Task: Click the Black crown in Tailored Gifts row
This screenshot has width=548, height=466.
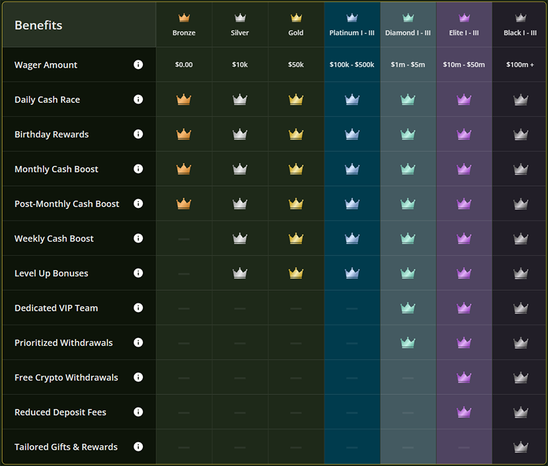Action: point(521,447)
